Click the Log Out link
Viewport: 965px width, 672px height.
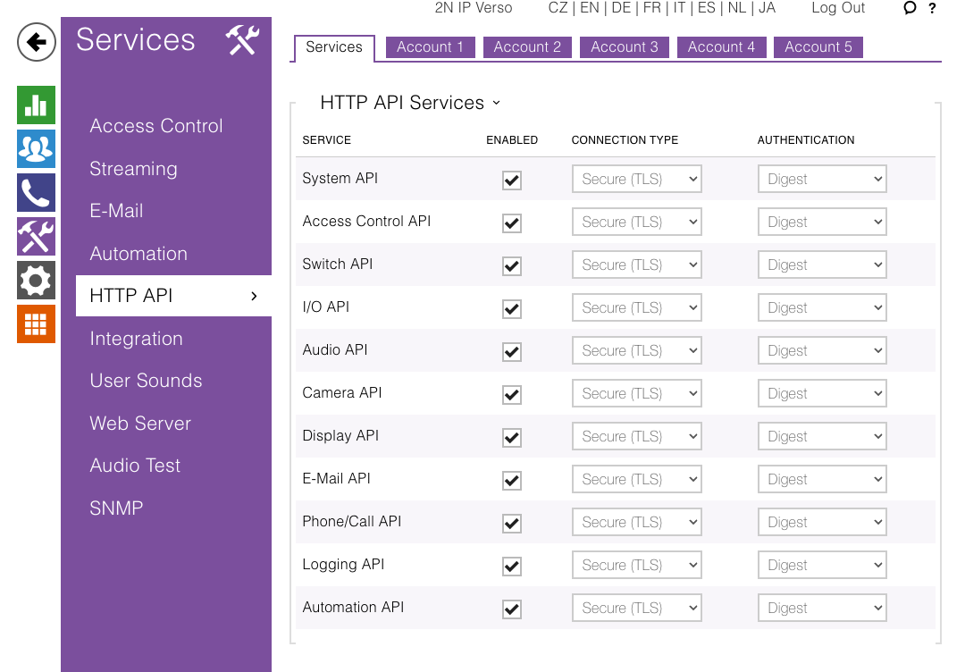(838, 8)
